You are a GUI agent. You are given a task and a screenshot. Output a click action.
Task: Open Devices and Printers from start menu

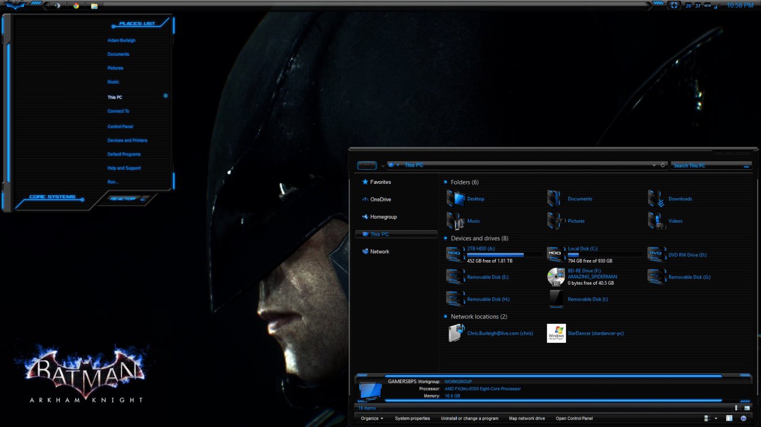click(127, 140)
